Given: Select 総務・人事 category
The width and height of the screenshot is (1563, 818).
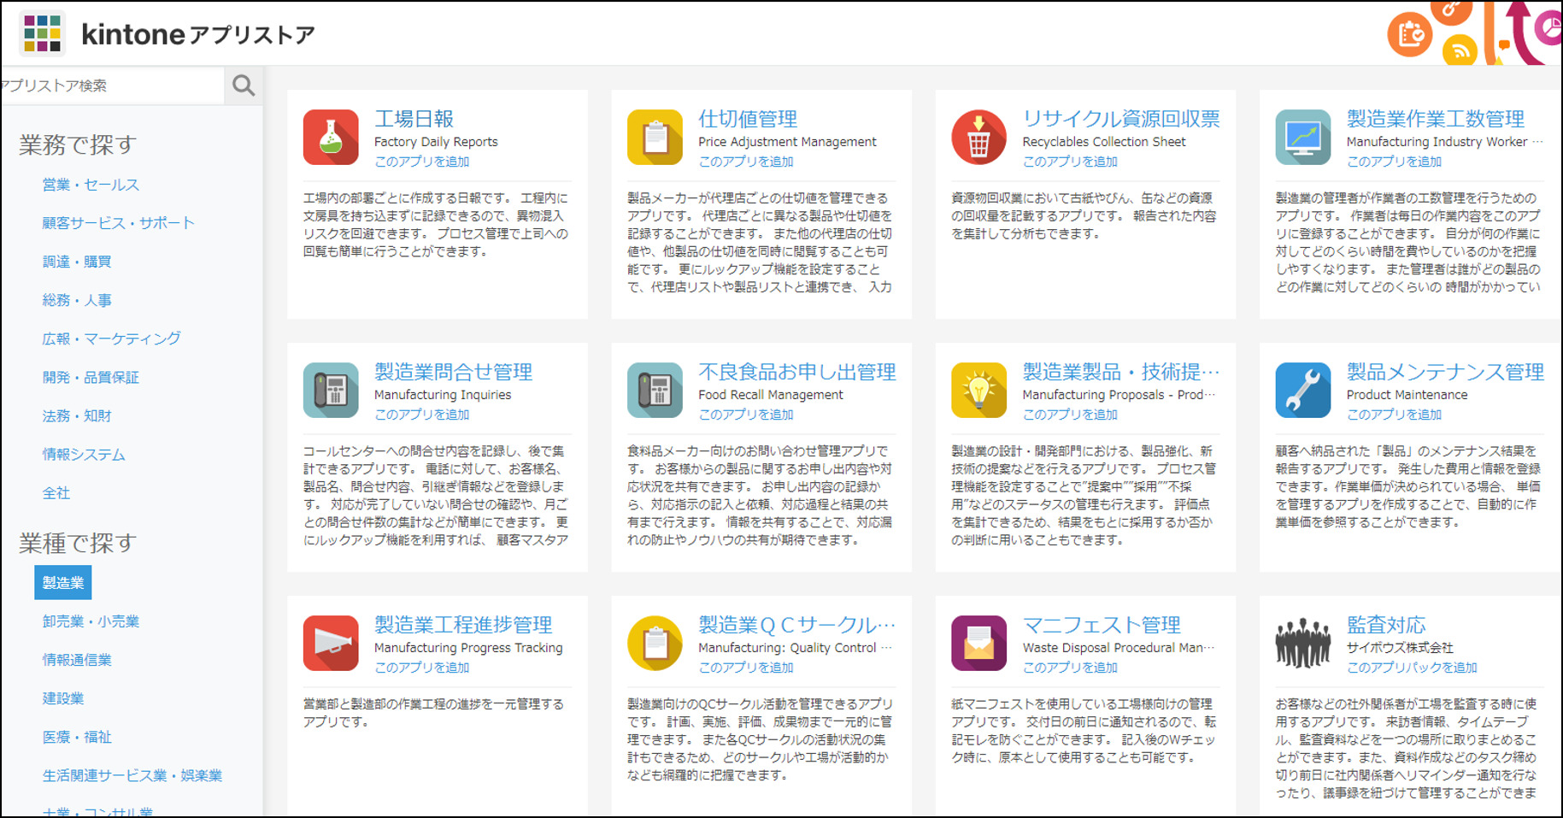Looking at the screenshot, I should 77,300.
